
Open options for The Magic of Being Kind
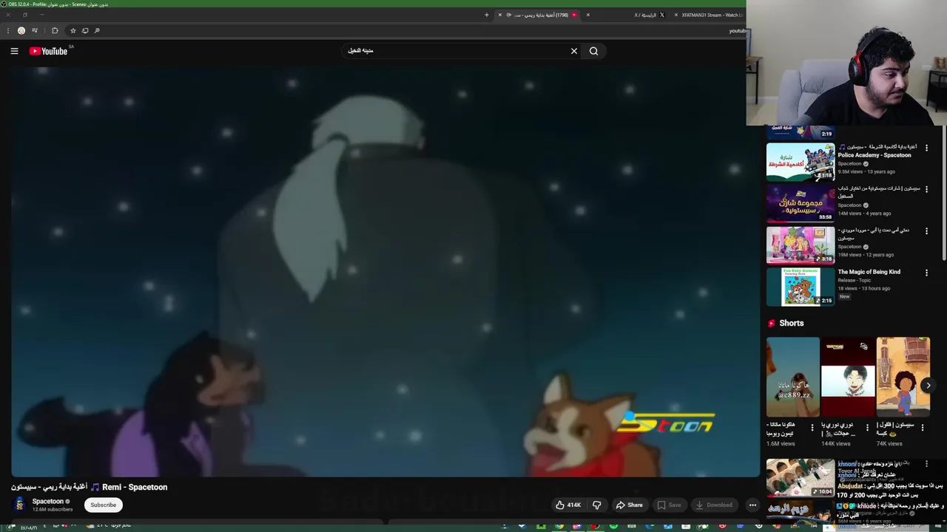926,273
